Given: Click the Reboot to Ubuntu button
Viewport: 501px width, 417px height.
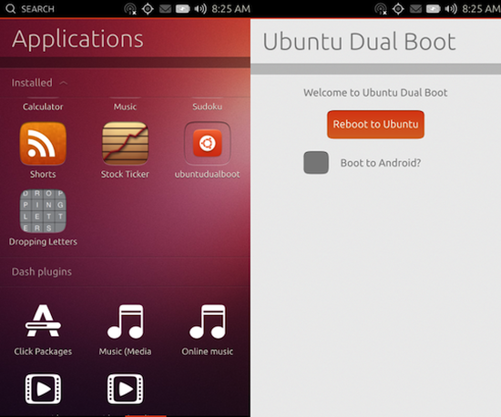Looking at the screenshot, I should tap(375, 125).
